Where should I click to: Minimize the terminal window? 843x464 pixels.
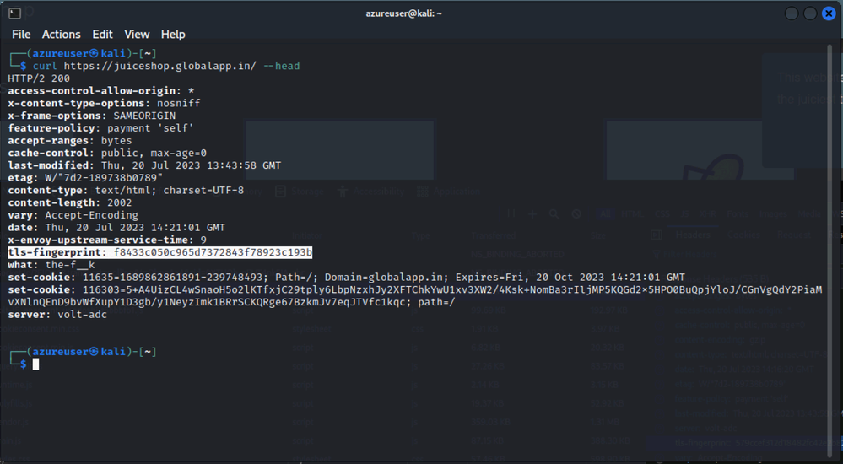(x=792, y=13)
